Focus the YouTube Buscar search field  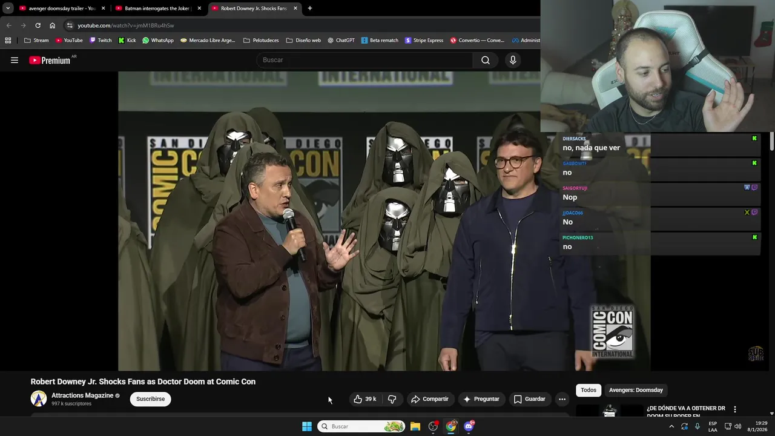365,60
